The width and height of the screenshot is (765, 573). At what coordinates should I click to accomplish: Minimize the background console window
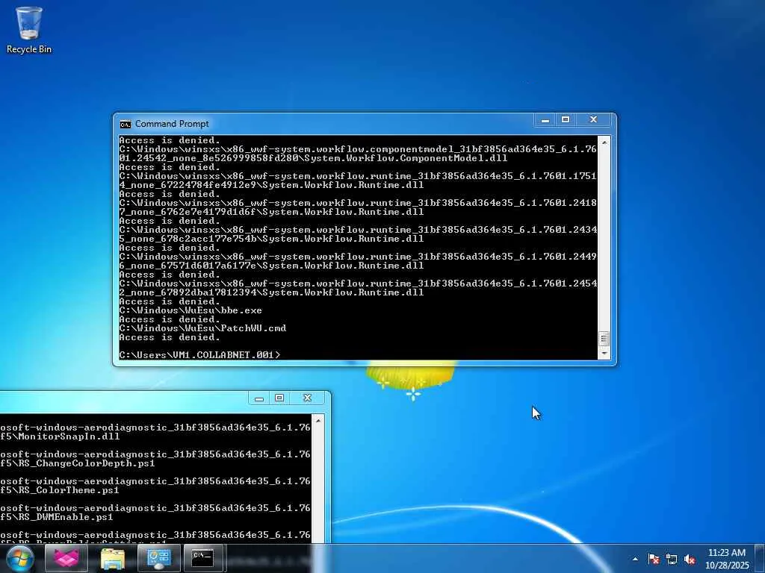pyautogui.click(x=259, y=398)
